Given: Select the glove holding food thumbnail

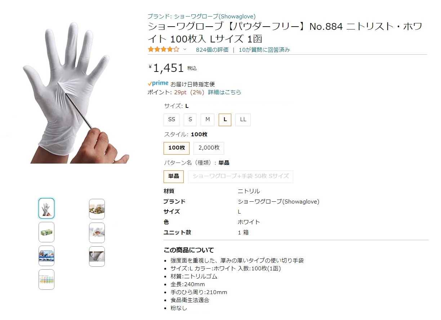Looking at the screenshot, I should coord(97,233).
